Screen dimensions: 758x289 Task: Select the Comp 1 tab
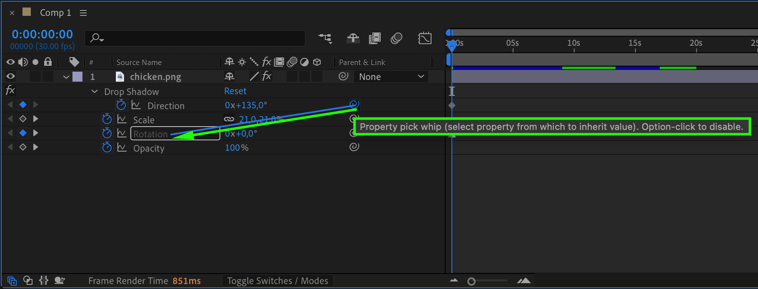pyautogui.click(x=55, y=13)
